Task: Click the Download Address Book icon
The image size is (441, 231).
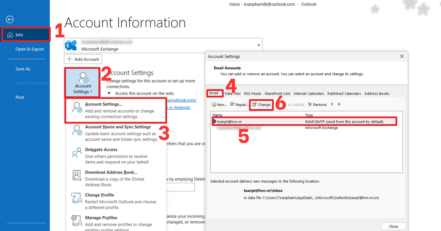Action: pos(76,176)
